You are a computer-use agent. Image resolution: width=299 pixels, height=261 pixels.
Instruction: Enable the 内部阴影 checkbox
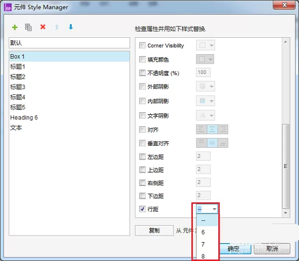(142, 101)
